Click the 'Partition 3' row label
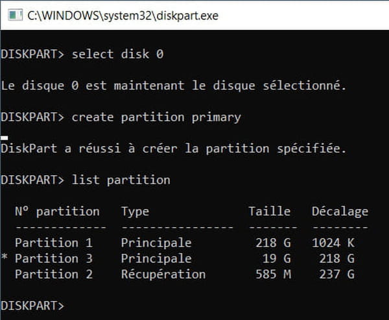The height and width of the screenshot is (320, 389). click(x=54, y=258)
